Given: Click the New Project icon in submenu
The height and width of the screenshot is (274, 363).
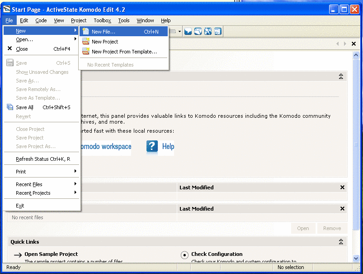Looking at the screenshot, I should coord(85,42).
